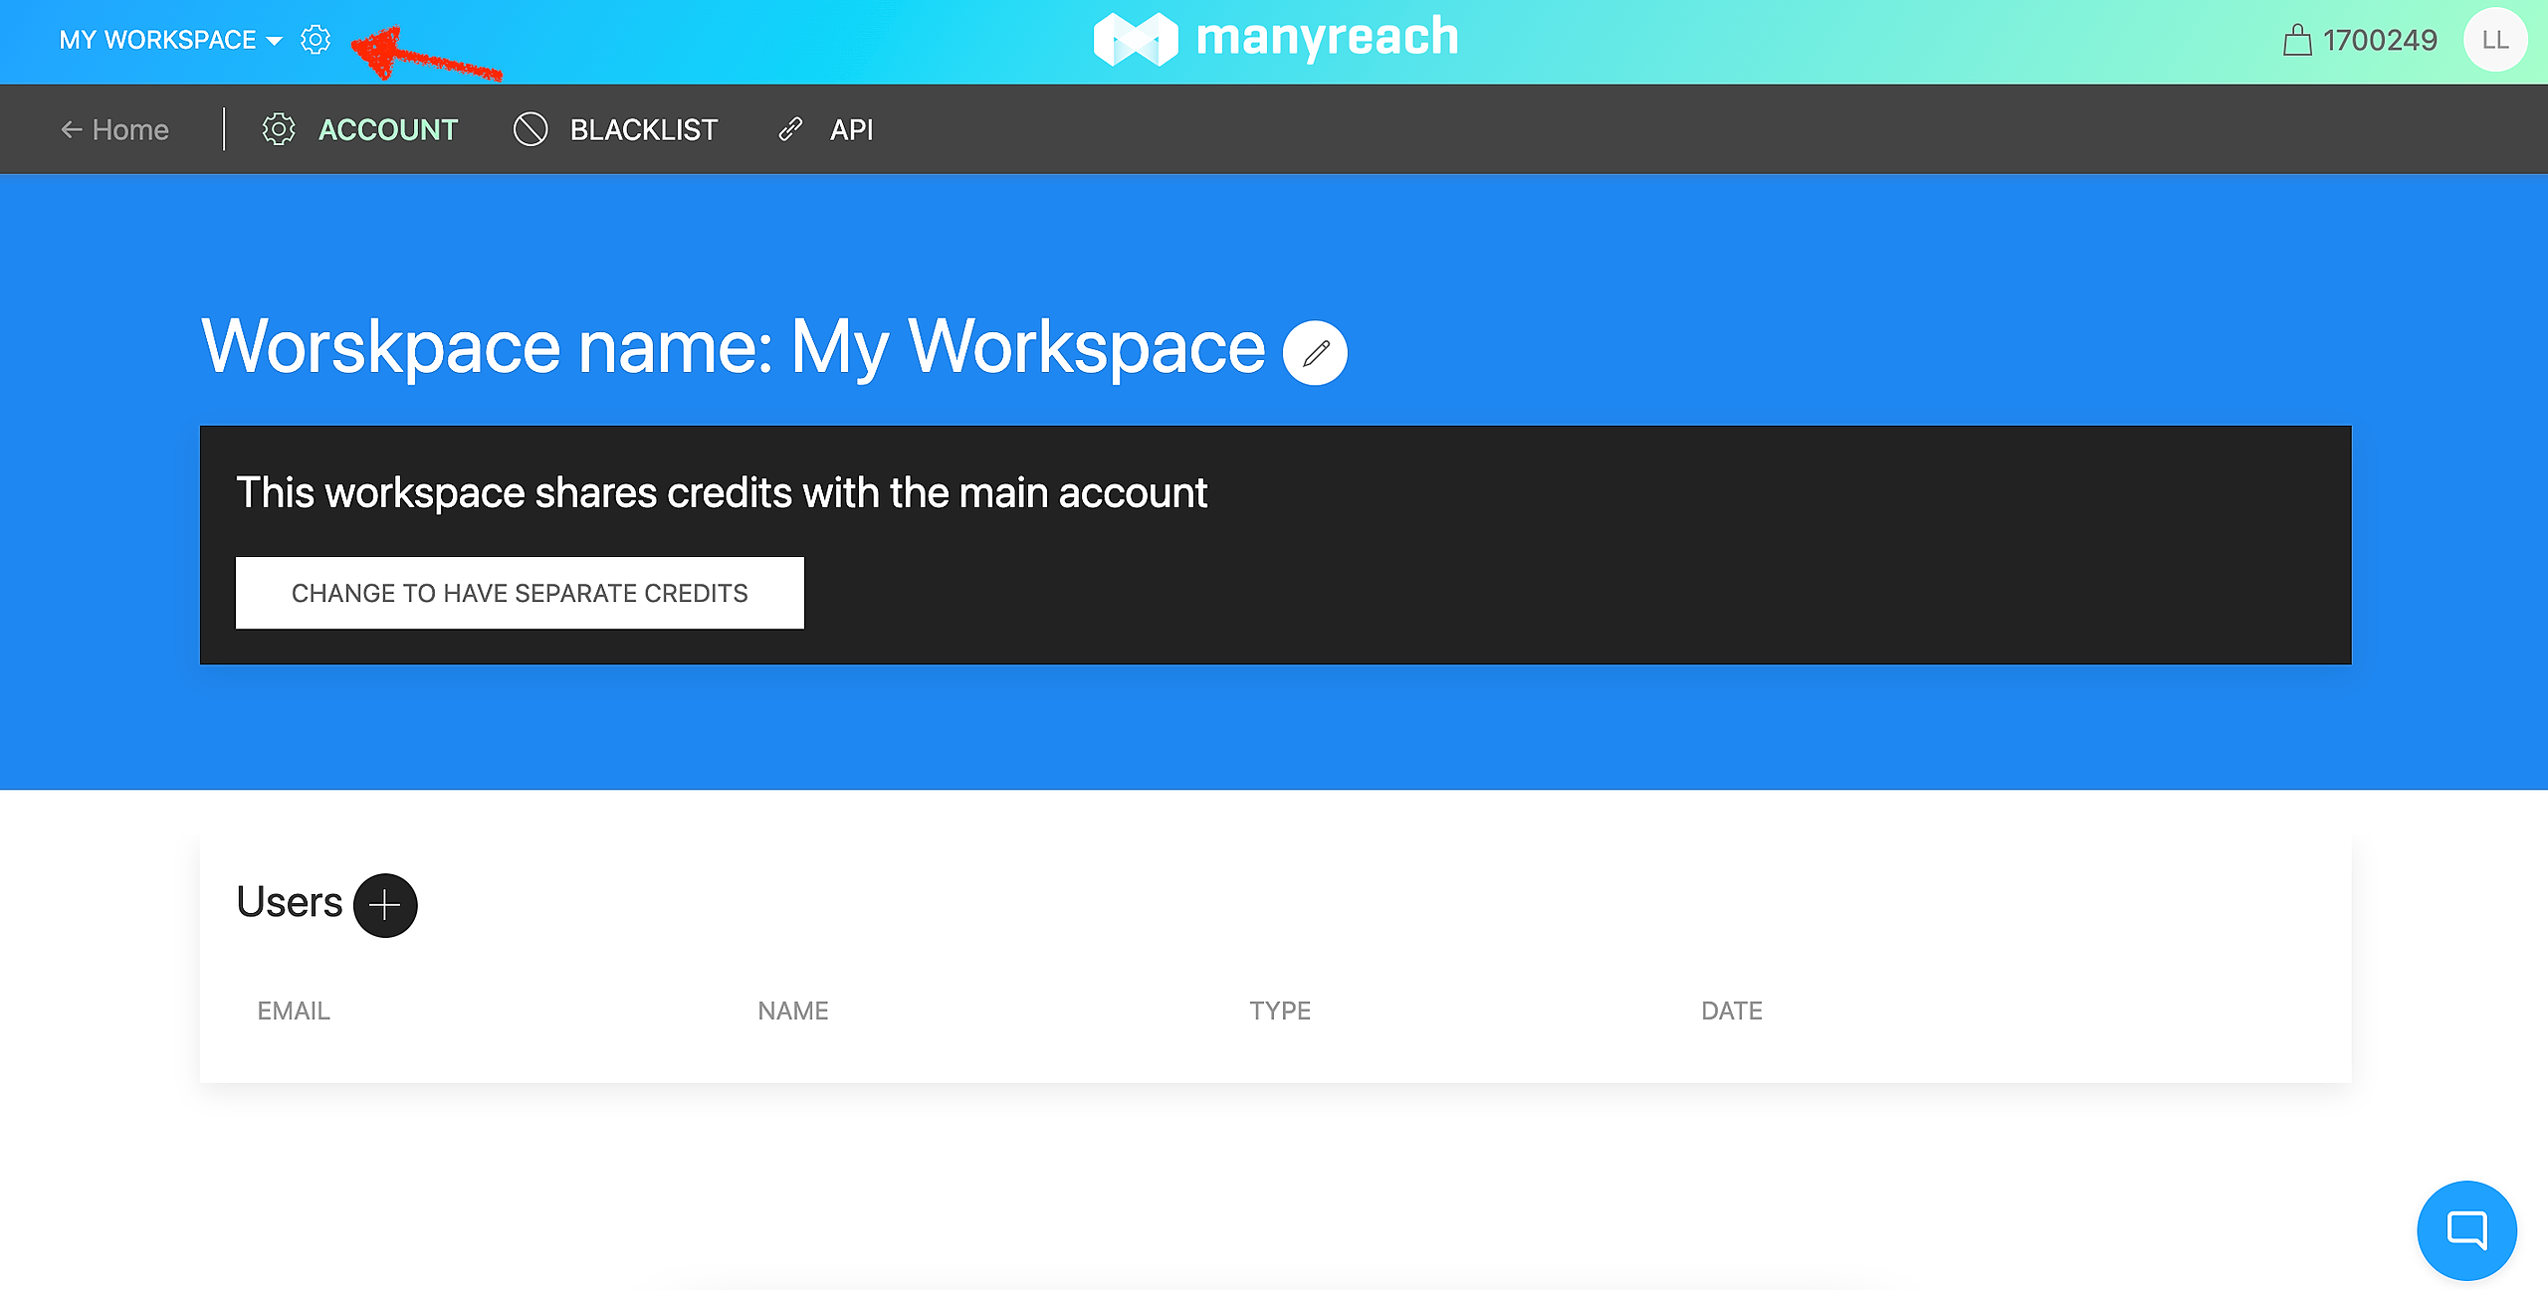The width and height of the screenshot is (2548, 1290).
Task: Click Change to have separate credits
Action: pyautogui.click(x=520, y=593)
